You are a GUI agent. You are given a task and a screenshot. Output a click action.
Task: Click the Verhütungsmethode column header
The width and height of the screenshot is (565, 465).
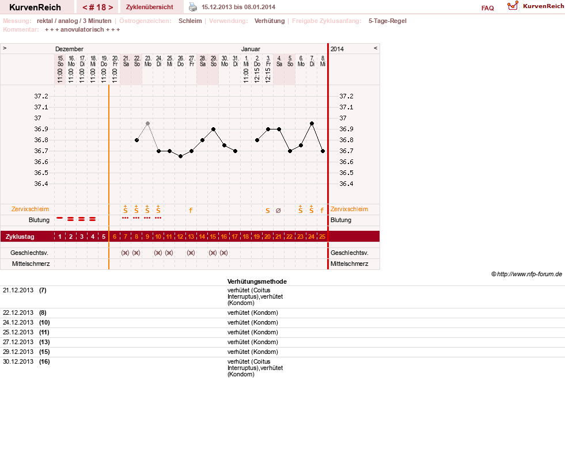[257, 281]
